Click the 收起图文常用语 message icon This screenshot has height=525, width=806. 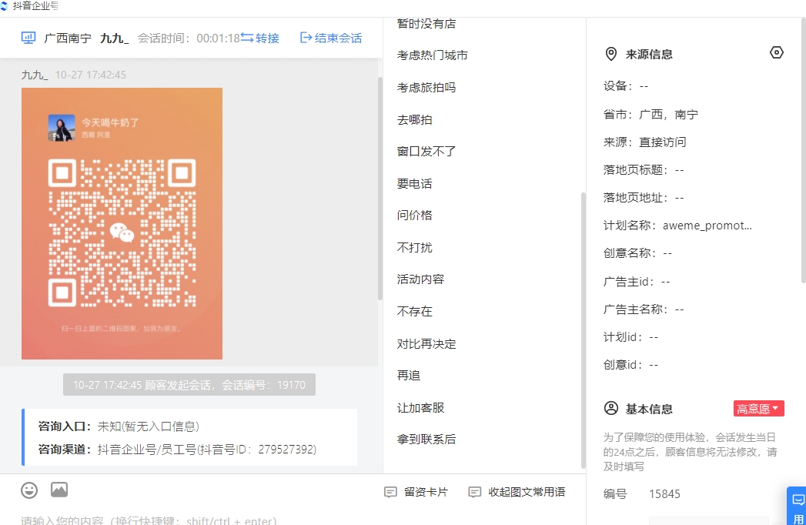pyautogui.click(x=475, y=492)
